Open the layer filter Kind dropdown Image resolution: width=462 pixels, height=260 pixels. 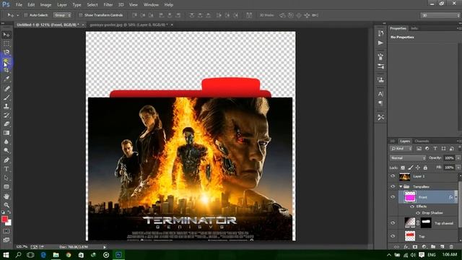401,149
